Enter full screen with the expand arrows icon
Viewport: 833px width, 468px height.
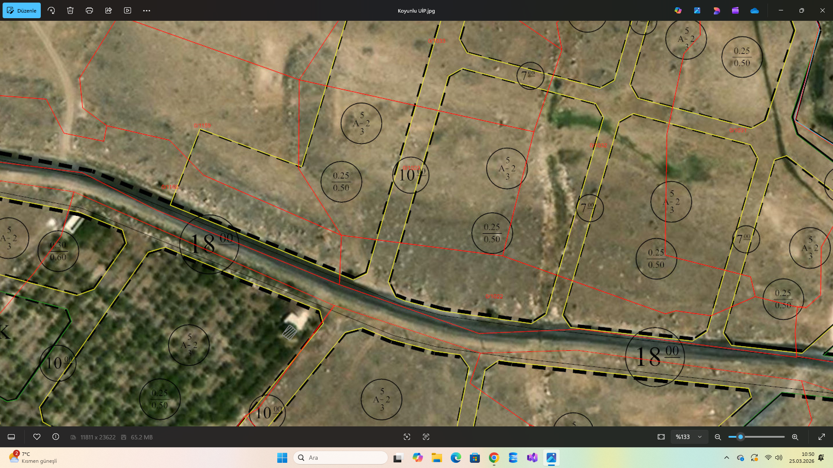point(821,437)
